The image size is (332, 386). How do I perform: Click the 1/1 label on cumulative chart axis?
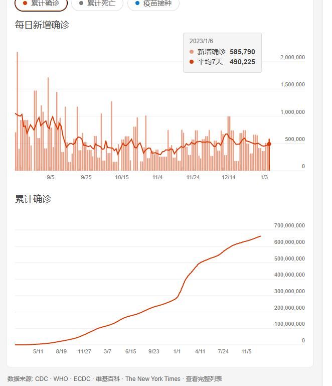tap(177, 351)
